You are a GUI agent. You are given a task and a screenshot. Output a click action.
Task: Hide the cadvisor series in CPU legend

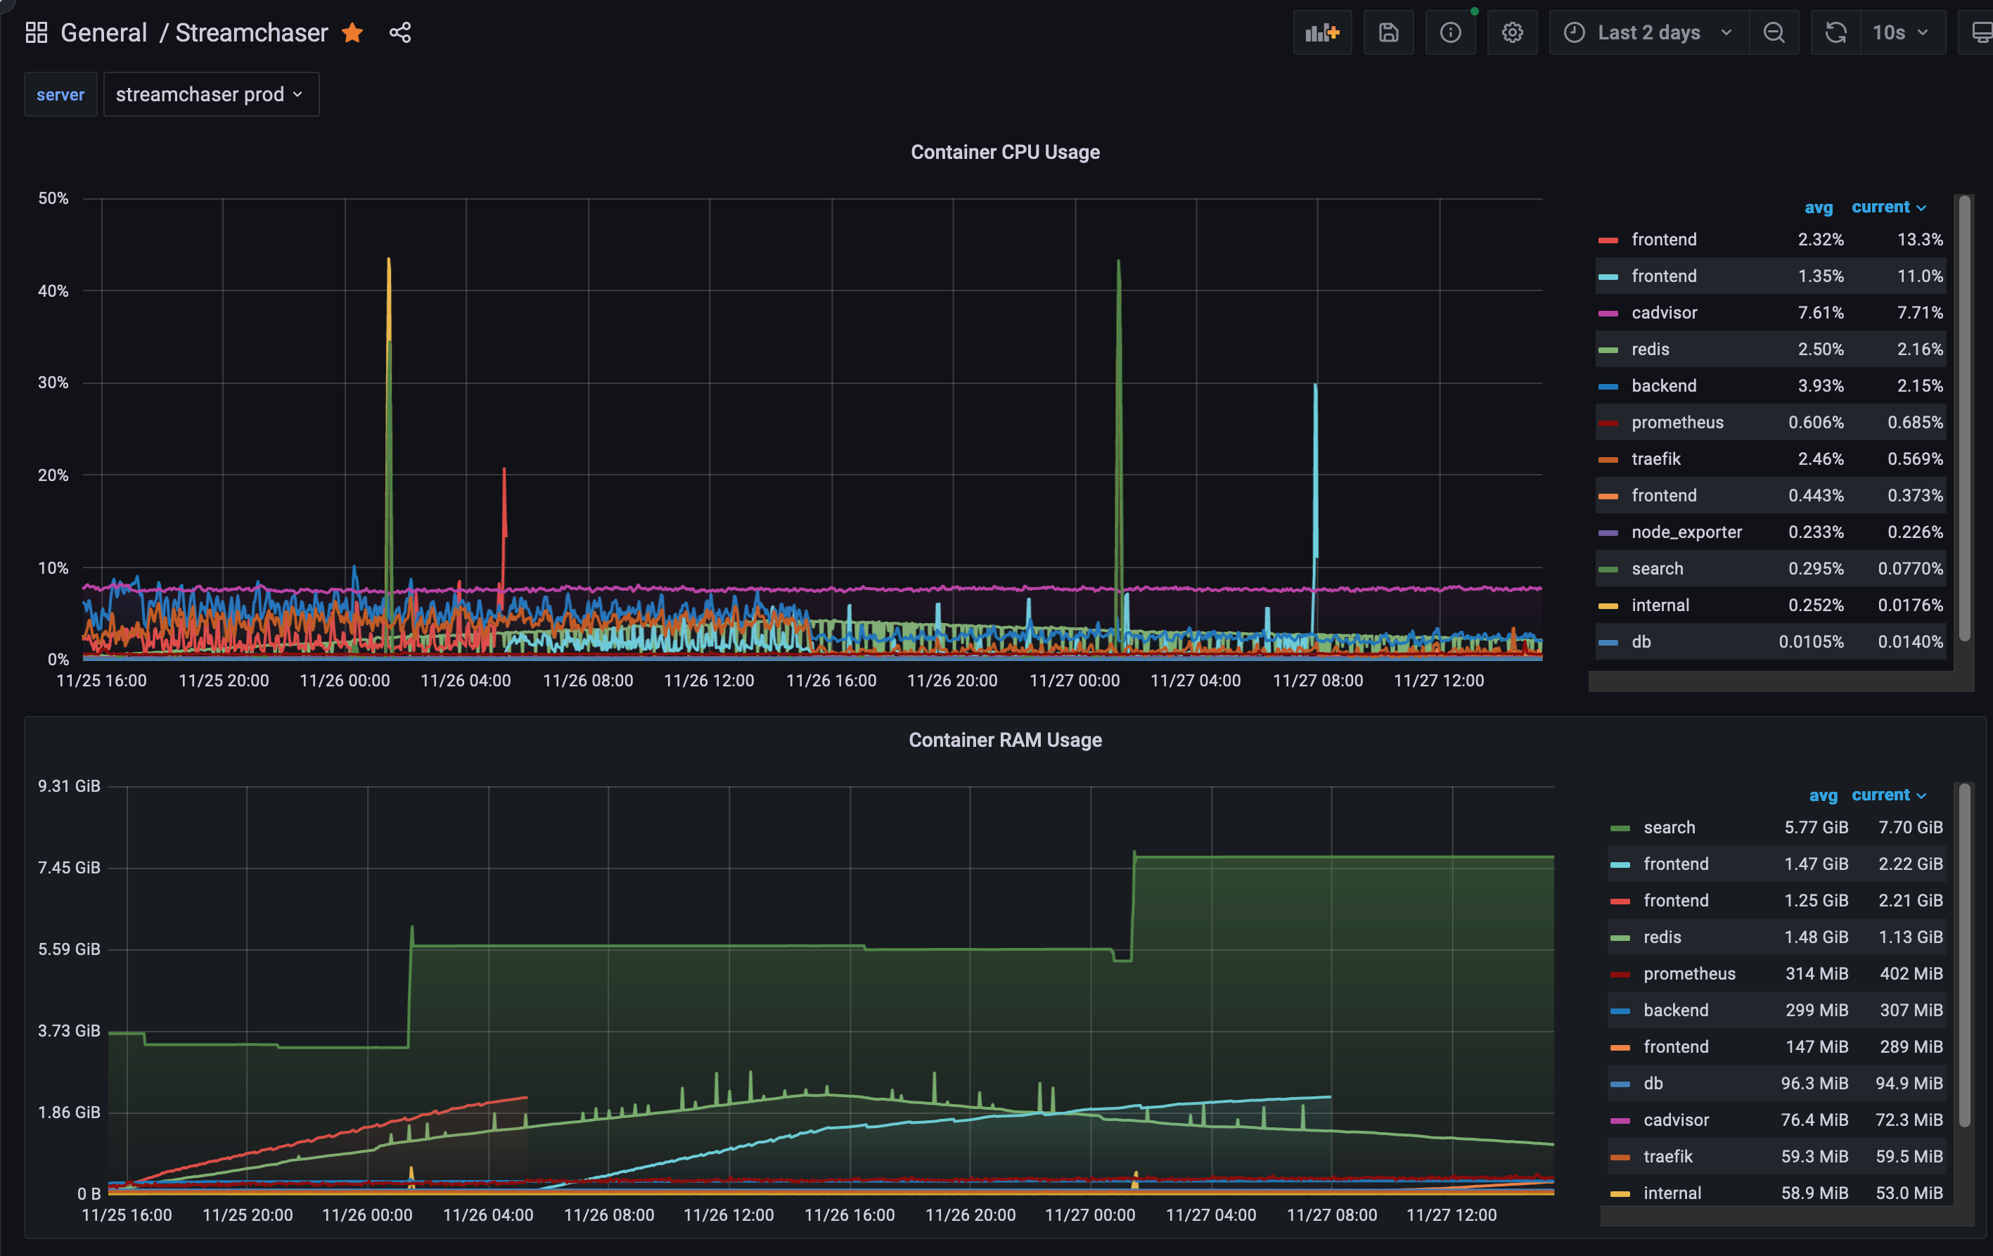tap(1665, 312)
